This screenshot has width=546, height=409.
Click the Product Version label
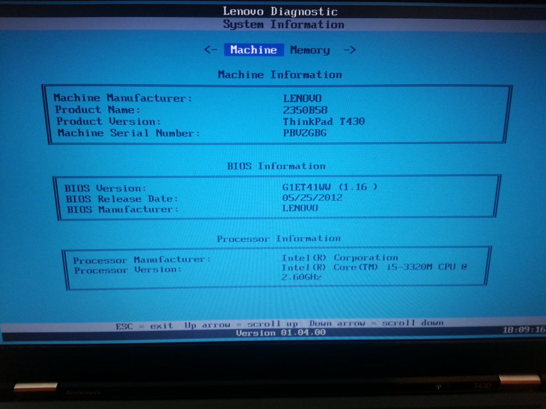(x=109, y=121)
